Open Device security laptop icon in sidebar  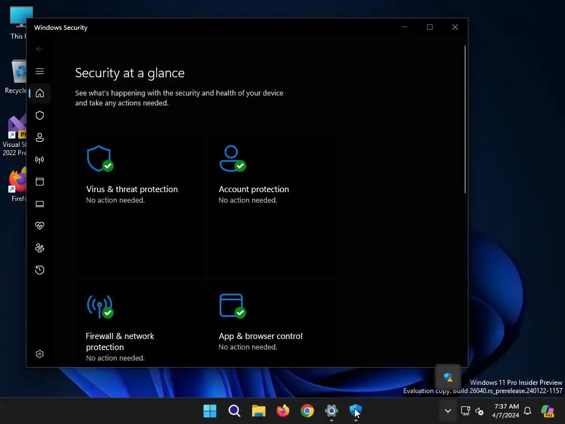coord(40,204)
